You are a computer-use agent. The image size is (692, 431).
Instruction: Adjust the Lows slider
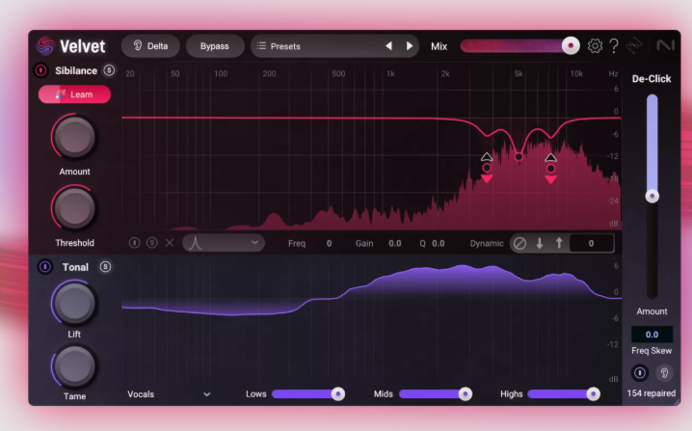pos(308,394)
